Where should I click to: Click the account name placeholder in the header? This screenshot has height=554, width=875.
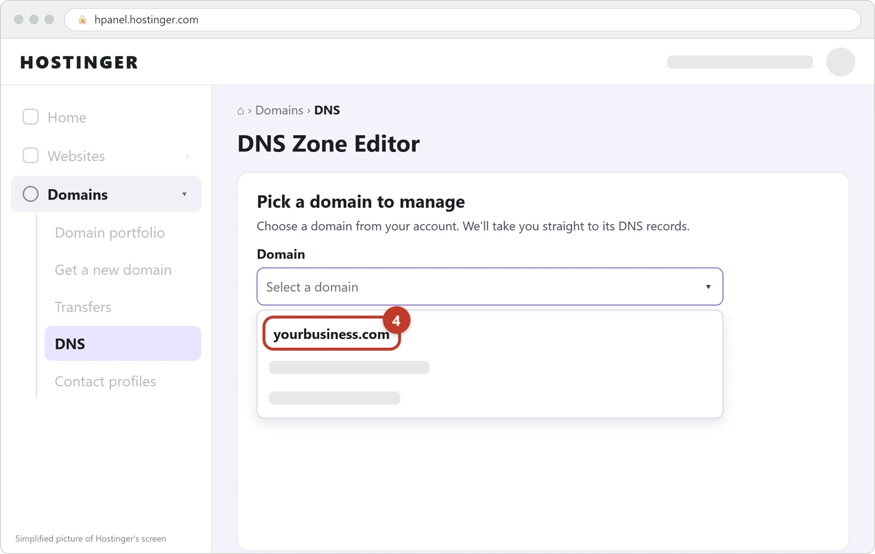pyautogui.click(x=740, y=62)
